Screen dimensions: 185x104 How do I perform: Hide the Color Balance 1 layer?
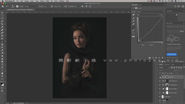(x=160, y=85)
